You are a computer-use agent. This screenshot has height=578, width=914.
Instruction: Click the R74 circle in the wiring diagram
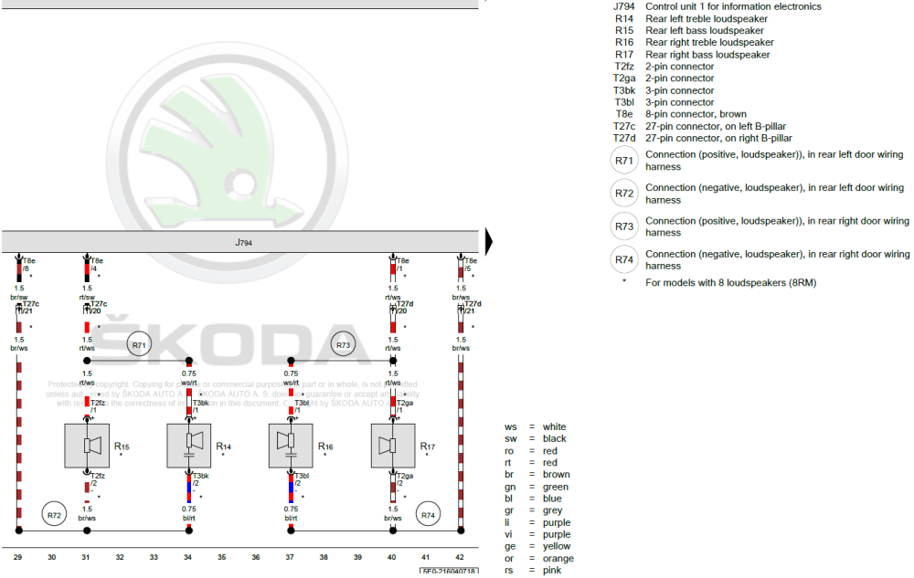pos(428,516)
